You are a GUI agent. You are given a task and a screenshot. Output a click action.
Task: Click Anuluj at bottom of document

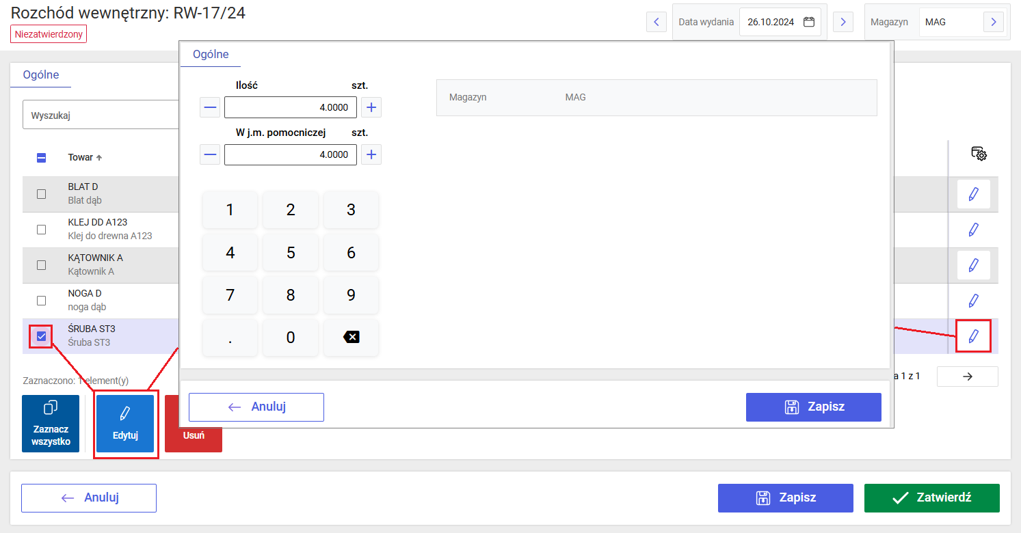click(x=89, y=498)
